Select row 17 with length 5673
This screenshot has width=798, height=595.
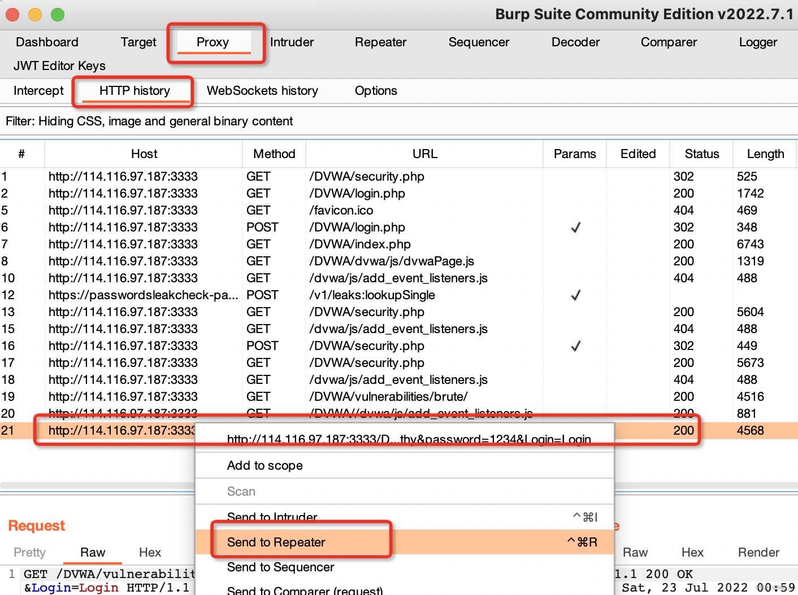tap(399, 363)
